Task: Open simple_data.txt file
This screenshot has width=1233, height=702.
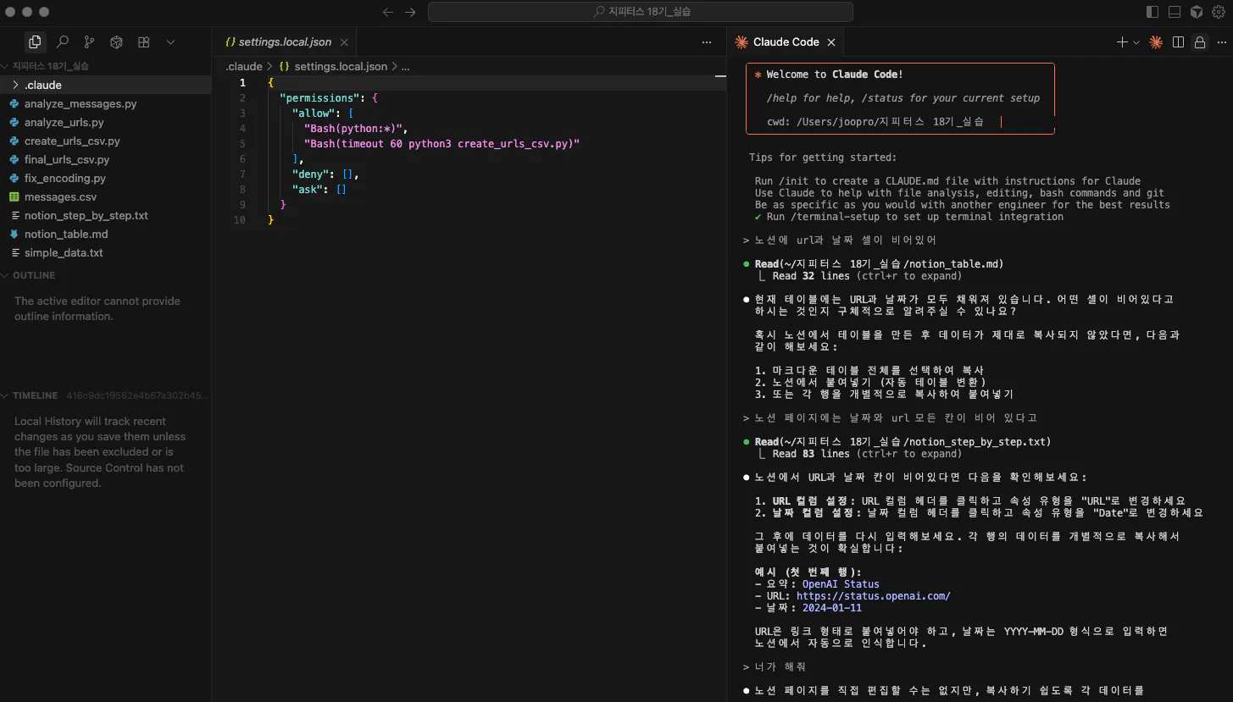Action: coord(106,252)
